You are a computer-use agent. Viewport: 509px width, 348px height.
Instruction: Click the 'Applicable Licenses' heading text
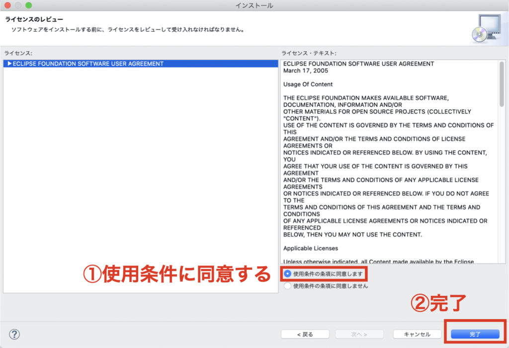click(x=310, y=248)
